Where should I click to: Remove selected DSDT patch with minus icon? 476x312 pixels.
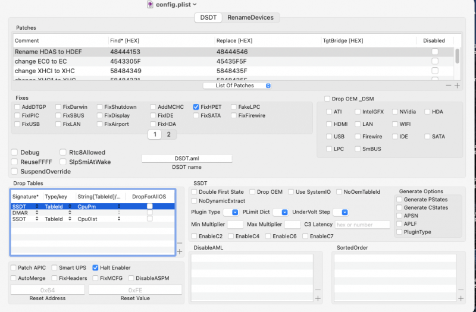(449, 86)
